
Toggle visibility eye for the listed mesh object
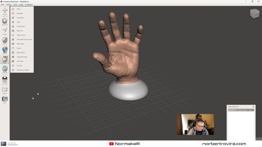point(253,110)
